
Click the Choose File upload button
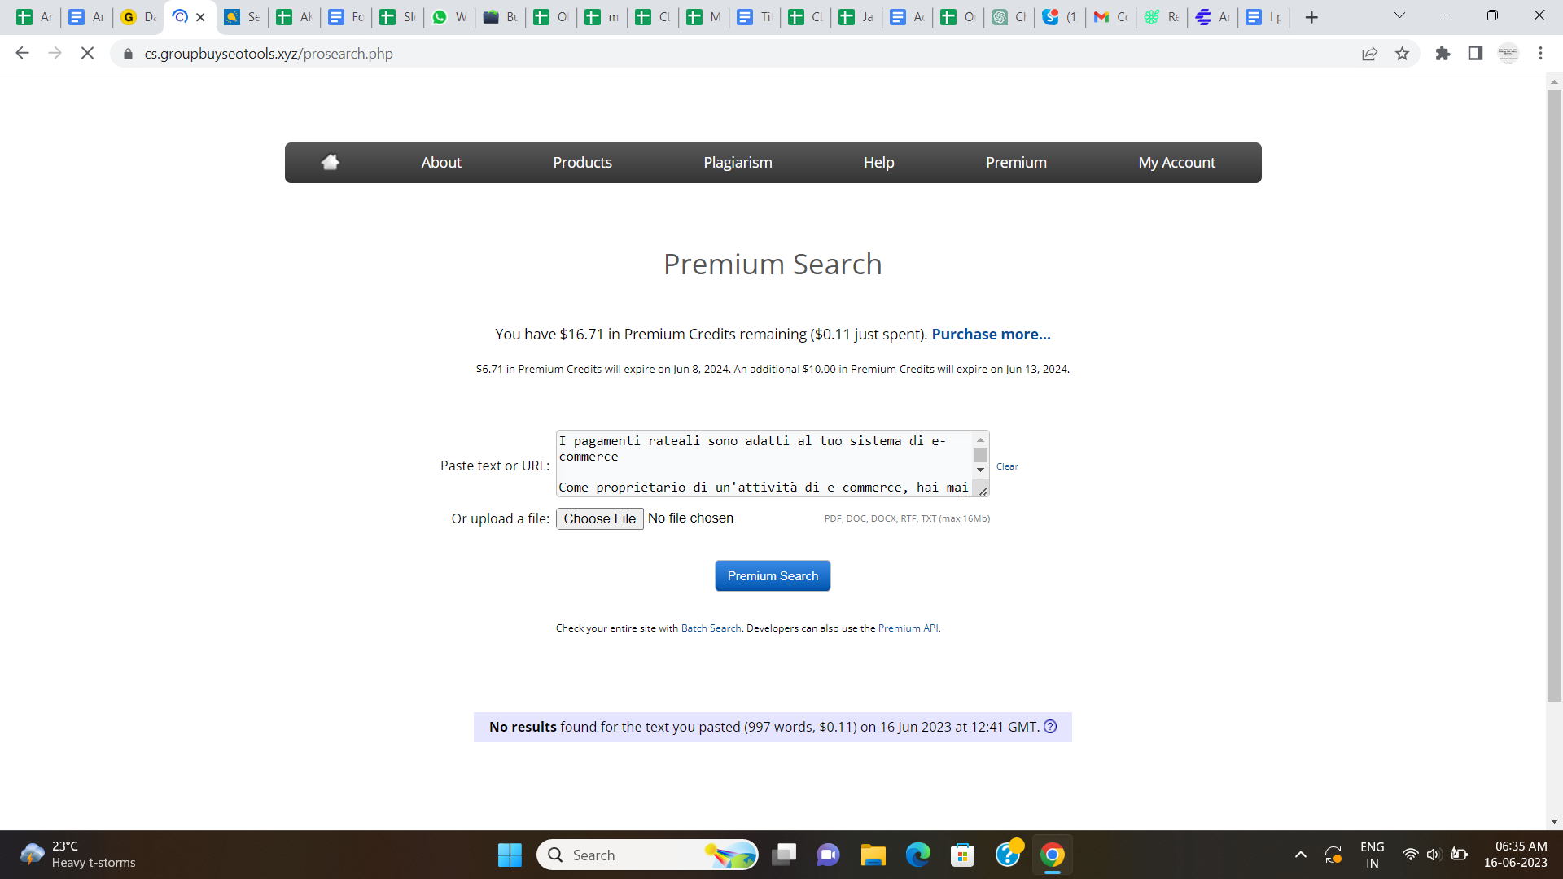(x=600, y=518)
